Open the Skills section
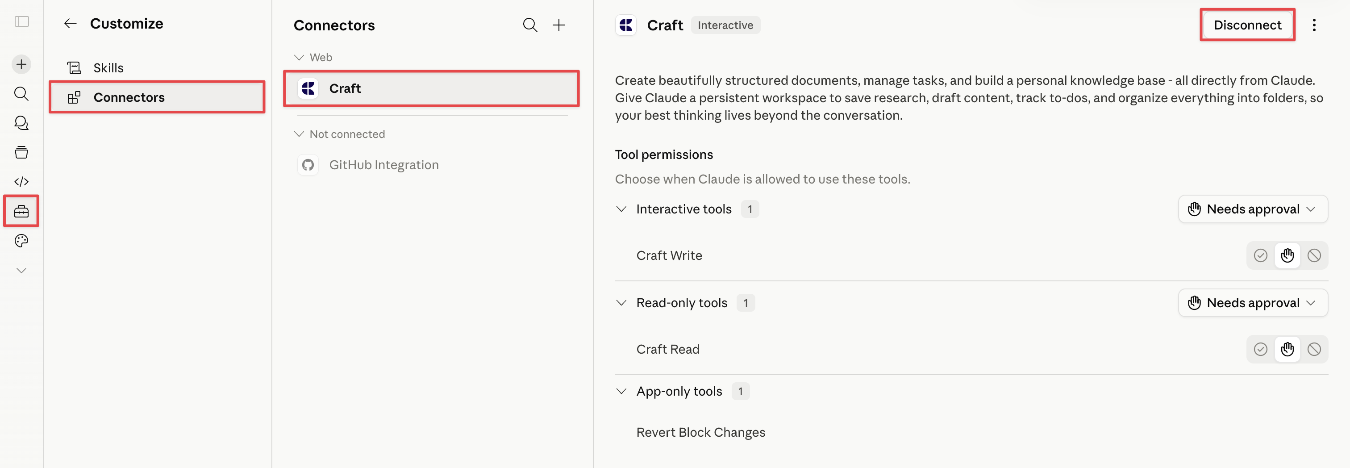 [x=157, y=67]
